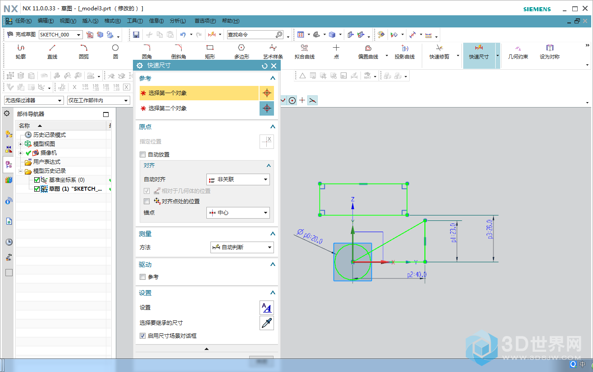
Task: Click the 完成草图 finish sketch flag
Action: pyautogui.click(x=21, y=35)
